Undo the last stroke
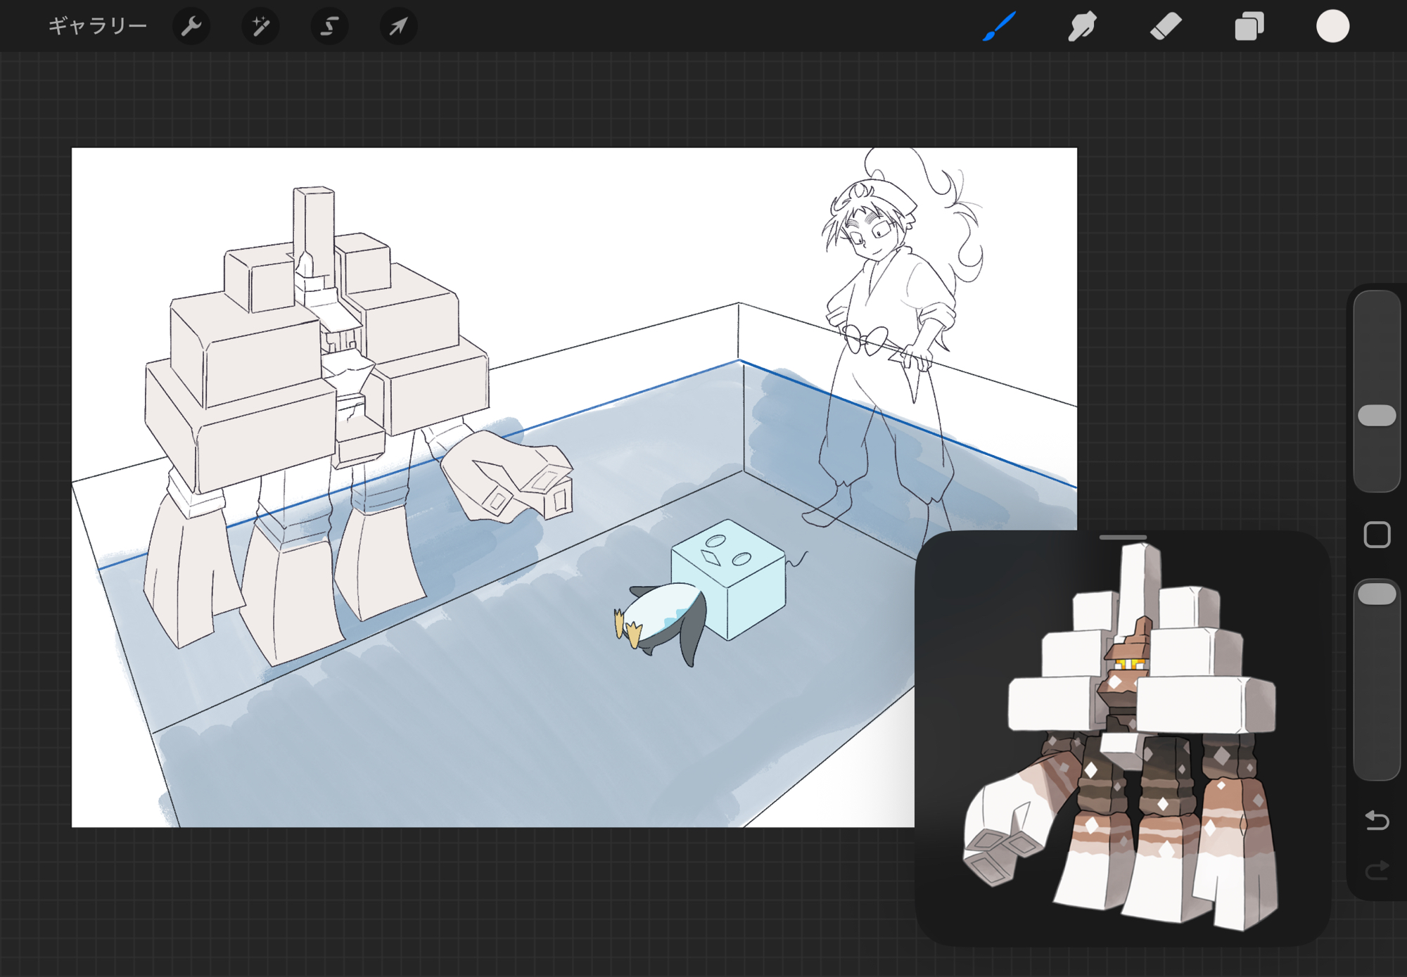Image resolution: width=1407 pixels, height=977 pixels. pyautogui.click(x=1377, y=820)
